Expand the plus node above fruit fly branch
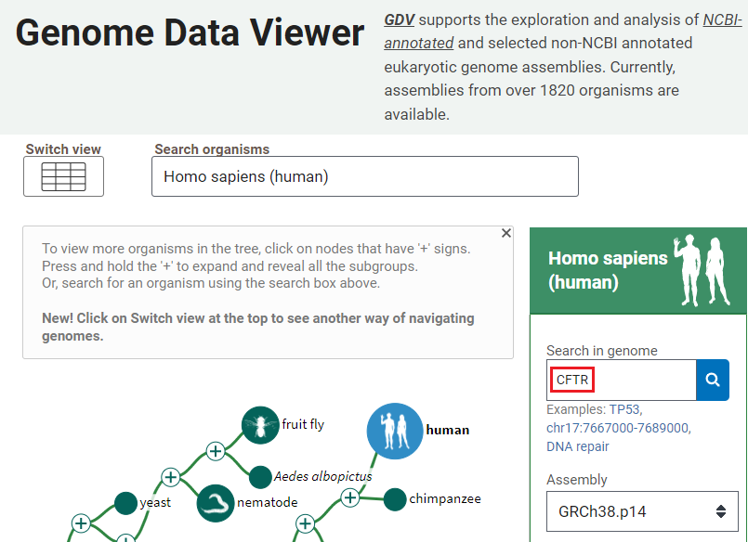This screenshot has height=542, width=748. [x=216, y=450]
